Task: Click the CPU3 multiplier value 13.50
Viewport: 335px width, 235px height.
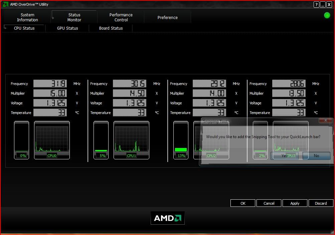Action: 289,93
